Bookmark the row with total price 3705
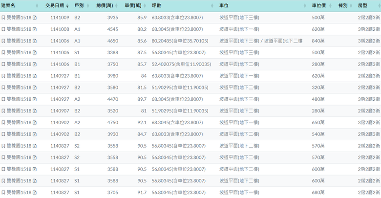 click(3, 193)
